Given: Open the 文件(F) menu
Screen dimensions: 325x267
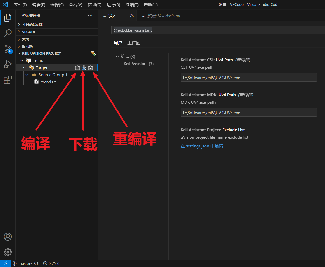Looking at the screenshot, I should pos(20,5).
